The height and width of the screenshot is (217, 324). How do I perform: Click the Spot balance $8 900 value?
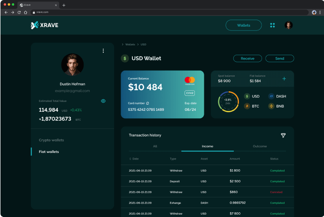224,81
